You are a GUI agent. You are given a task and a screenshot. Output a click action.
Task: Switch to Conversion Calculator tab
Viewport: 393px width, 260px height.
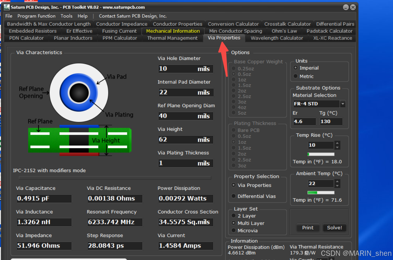point(233,24)
